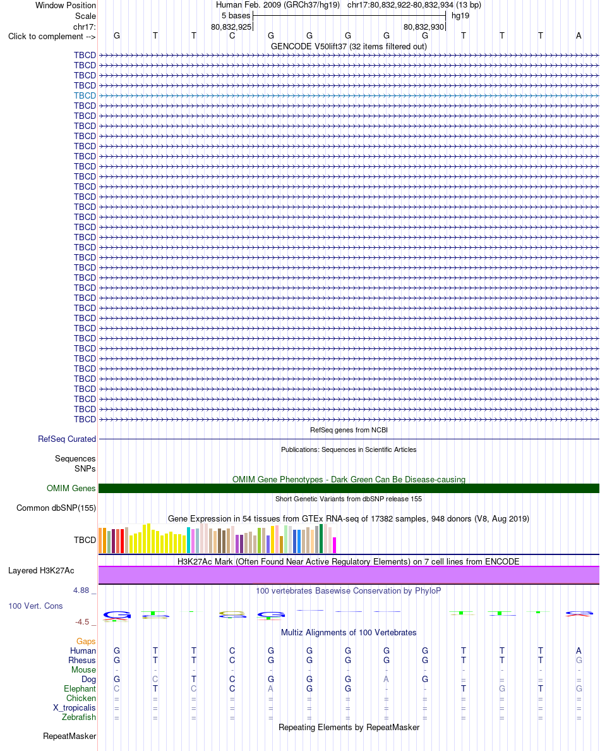Click 'Short Genetic Variants from dbSNP release 155'
This screenshot has width=600, height=751.
(349, 499)
